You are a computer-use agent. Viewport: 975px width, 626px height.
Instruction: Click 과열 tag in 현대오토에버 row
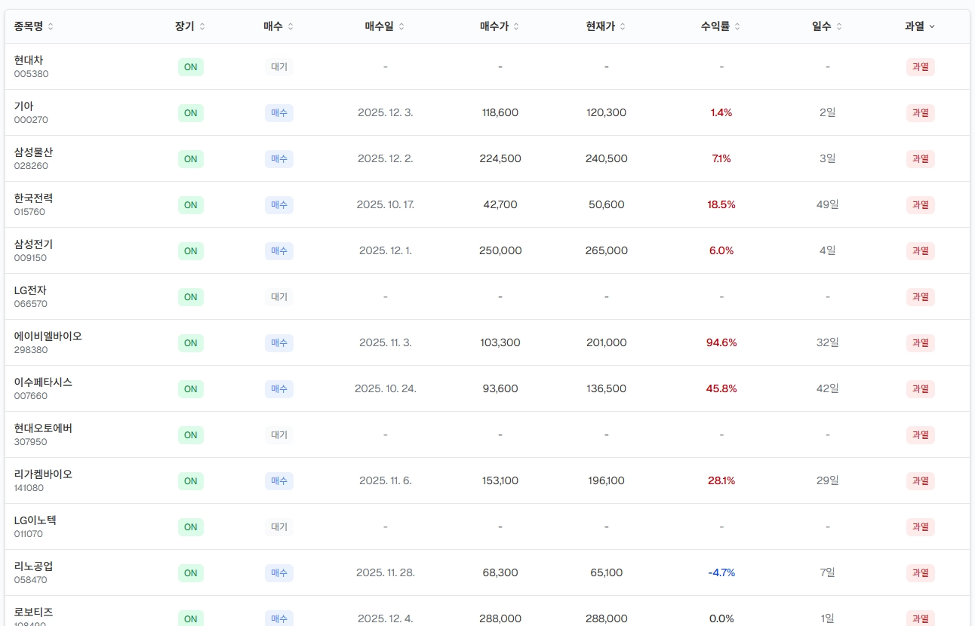point(920,435)
